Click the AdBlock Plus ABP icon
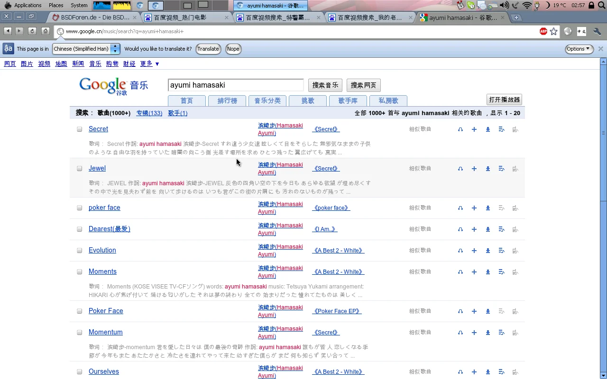 (x=543, y=31)
